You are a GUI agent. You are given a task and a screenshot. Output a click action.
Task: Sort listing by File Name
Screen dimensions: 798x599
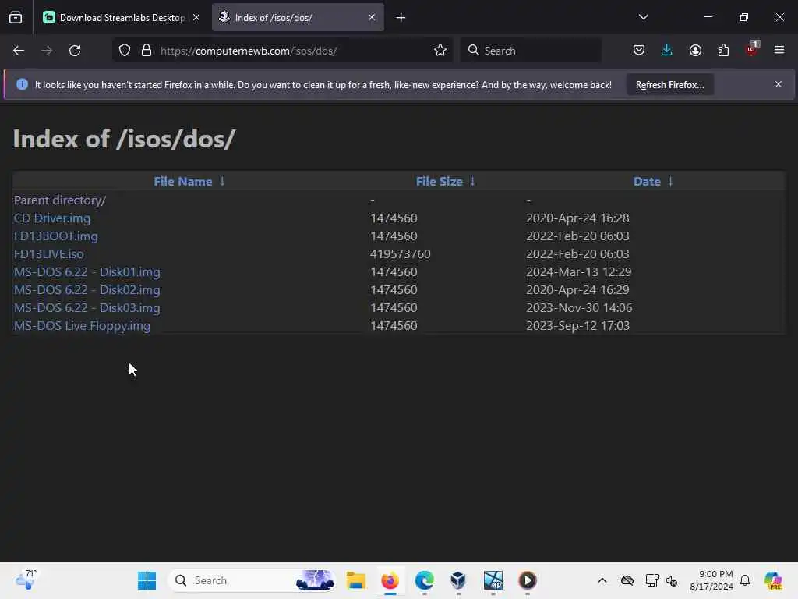tap(182, 181)
